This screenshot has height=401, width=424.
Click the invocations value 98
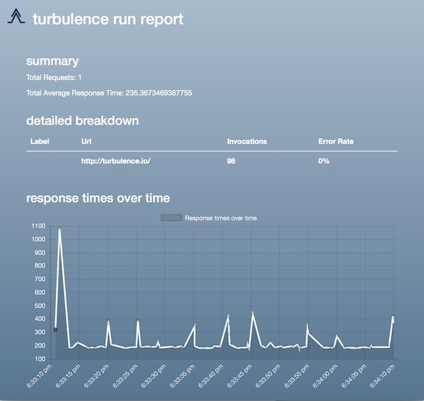(x=231, y=161)
